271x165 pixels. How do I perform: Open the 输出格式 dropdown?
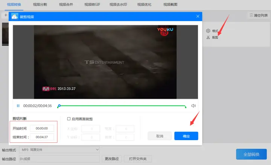tap(59, 150)
